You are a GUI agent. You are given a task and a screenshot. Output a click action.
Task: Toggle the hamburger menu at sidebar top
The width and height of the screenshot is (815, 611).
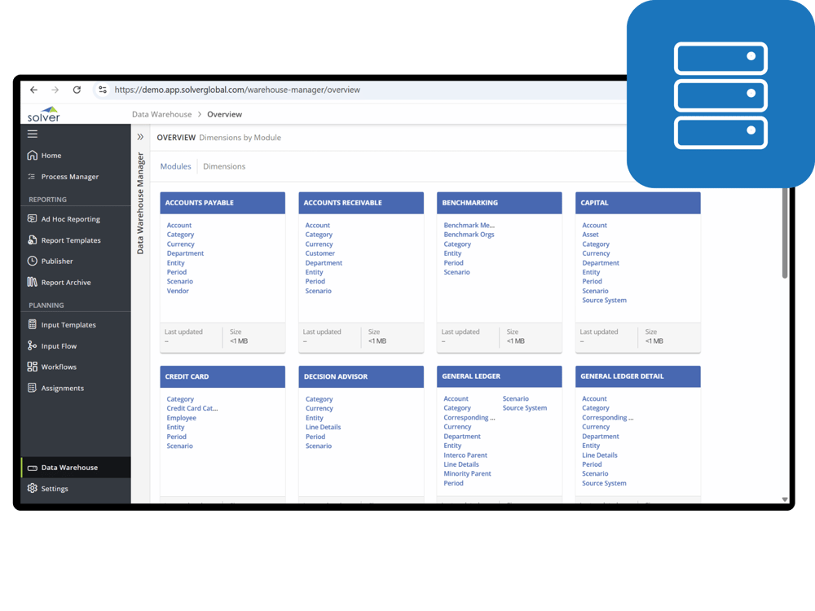[x=30, y=134]
